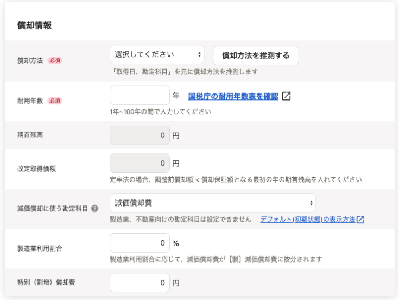
Task: Focus the 特別(割増)償却費 amount field
Action: click(x=140, y=283)
